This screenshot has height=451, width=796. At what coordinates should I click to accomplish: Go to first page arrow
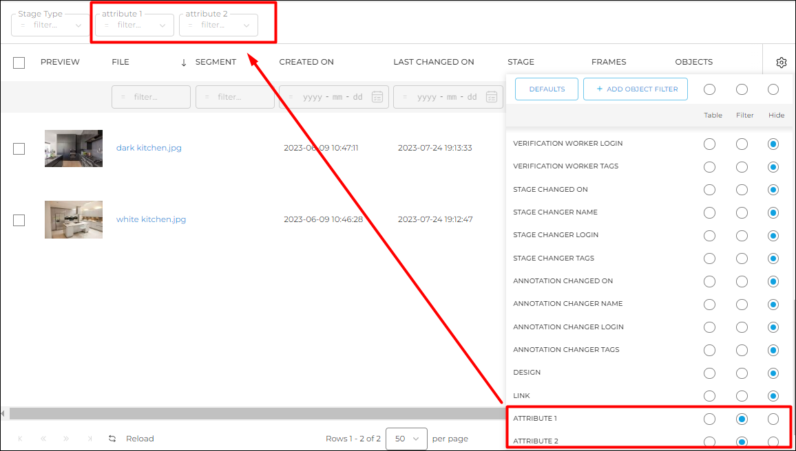(x=20, y=439)
